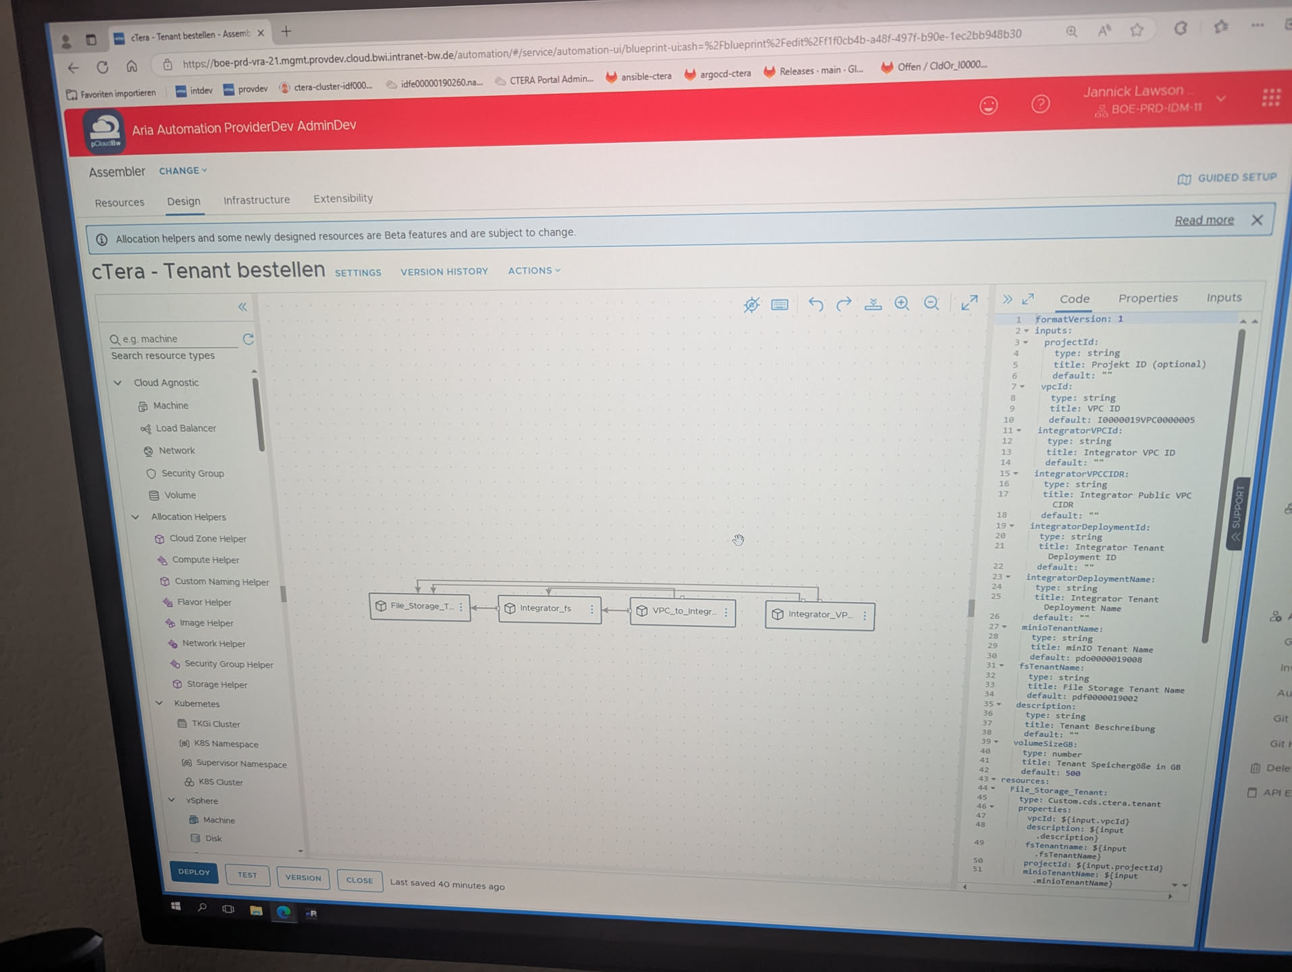Open the Integrator_fs node options menu
1292x972 pixels.
(592, 610)
